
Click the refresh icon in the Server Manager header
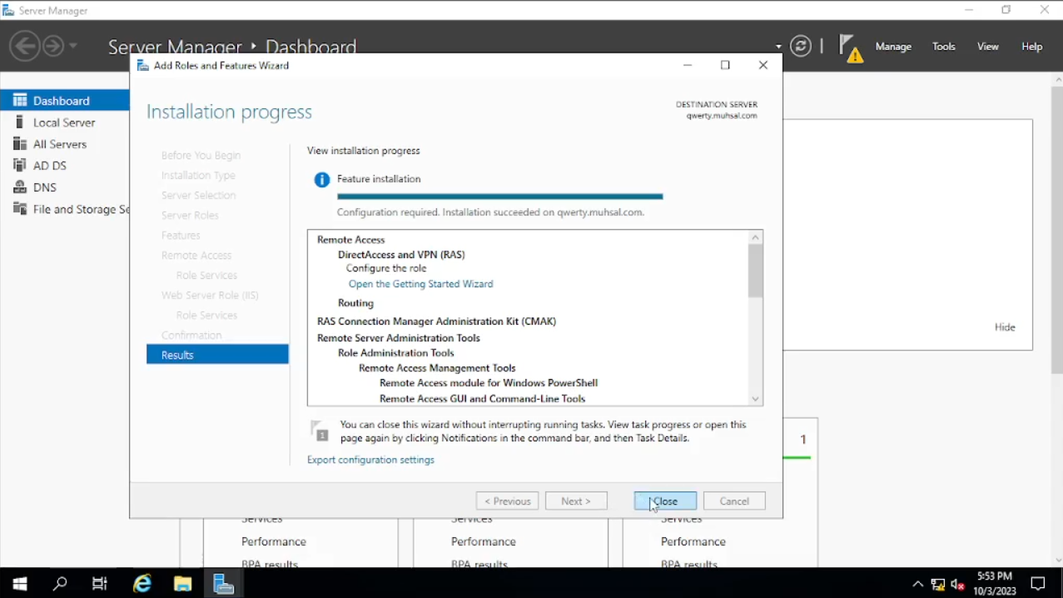[x=800, y=47]
